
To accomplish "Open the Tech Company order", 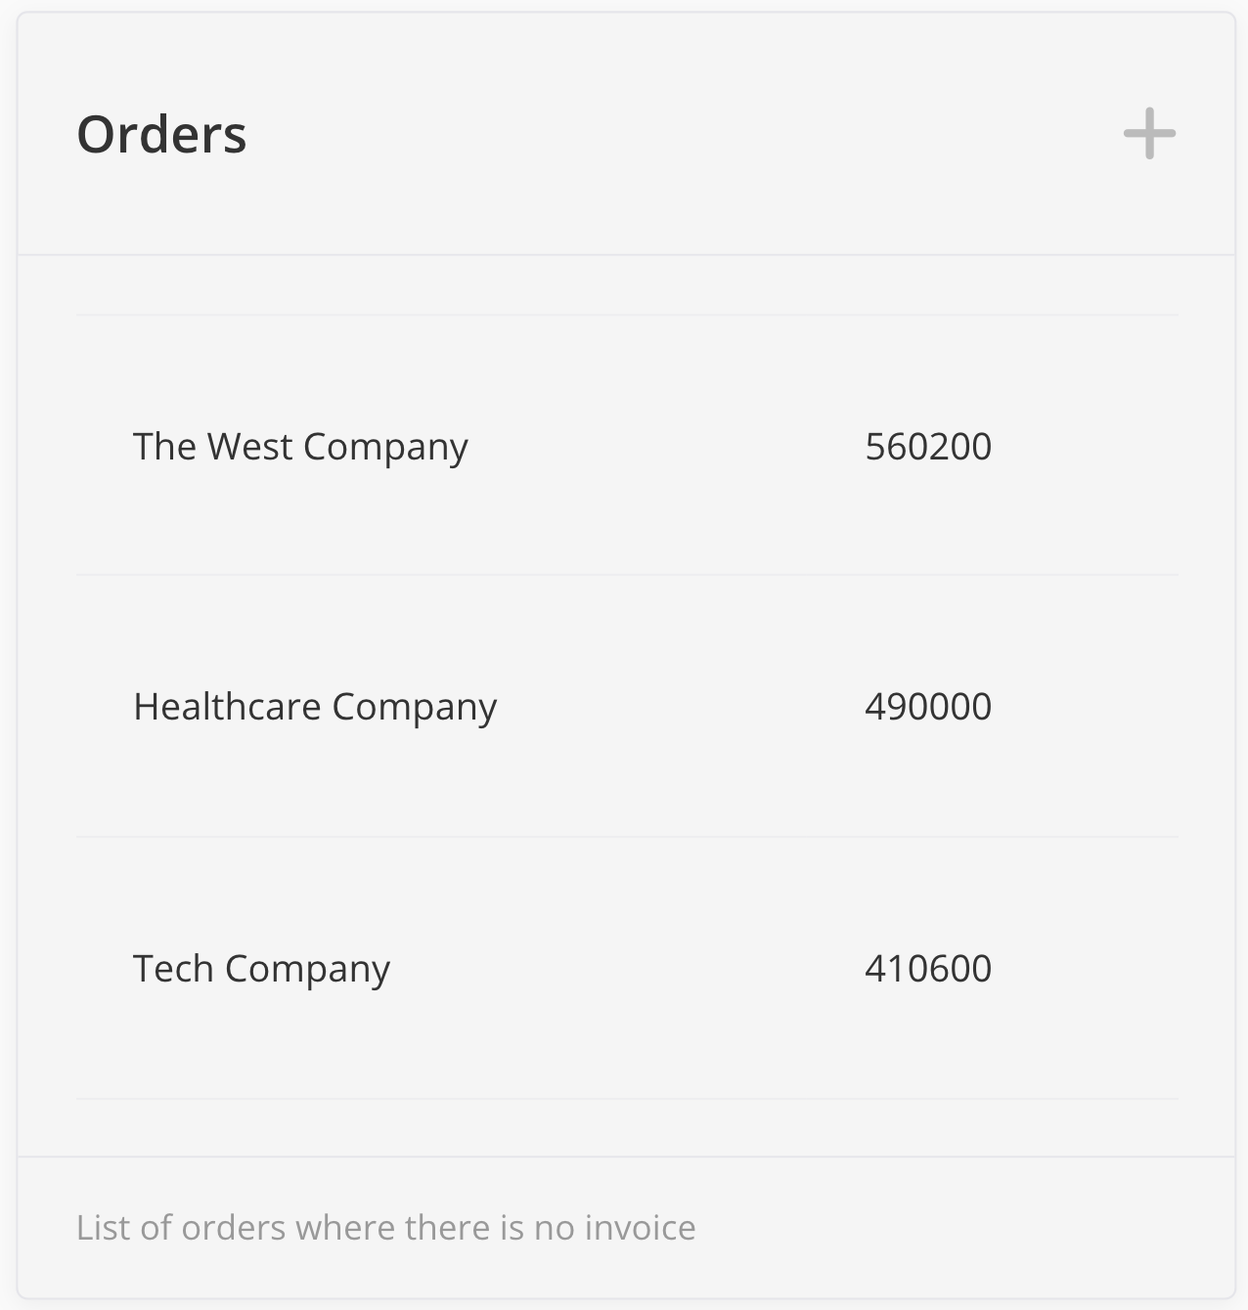I will click(x=261, y=969).
